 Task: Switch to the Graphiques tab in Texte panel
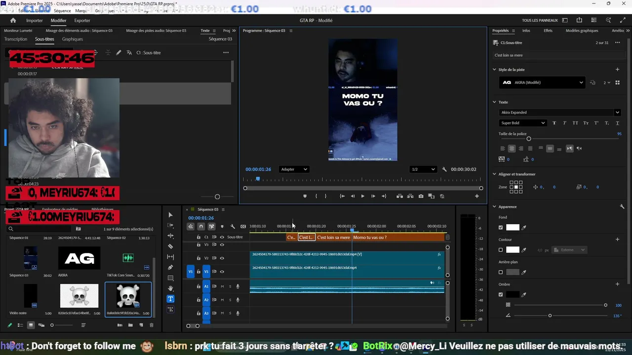(x=73, y=39)
